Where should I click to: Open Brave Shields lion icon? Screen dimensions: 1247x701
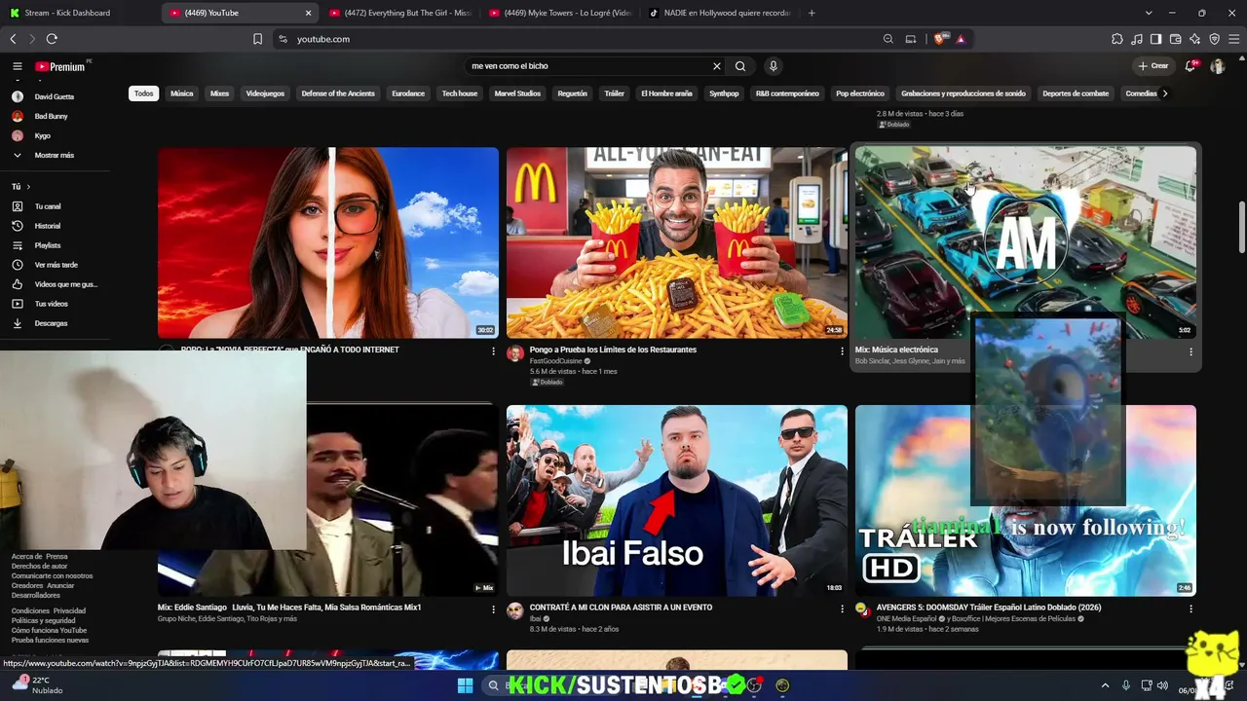(x=940, y=39)
